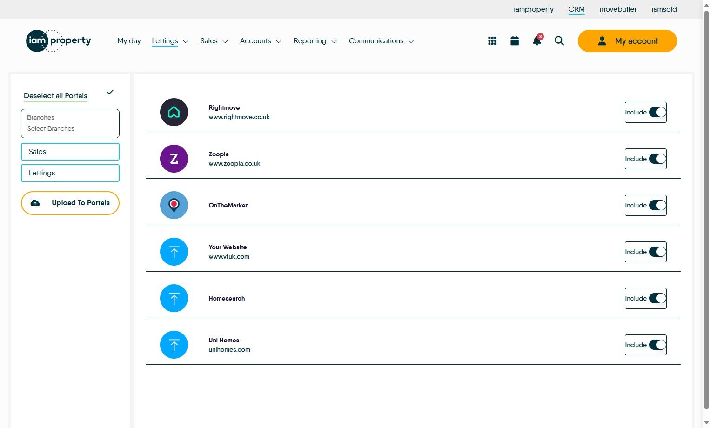This screenshot has width=710, height=428.
Task: Open the Sales navigation menu
Action: [x=209, y=41]
